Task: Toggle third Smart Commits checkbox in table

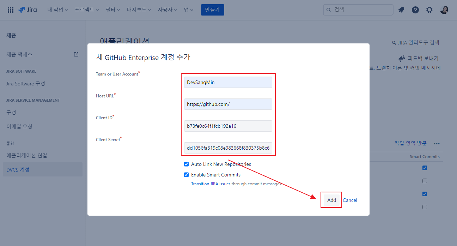Action: [425, 194]
